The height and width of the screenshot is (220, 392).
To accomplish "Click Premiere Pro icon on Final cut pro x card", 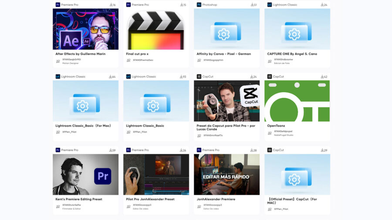I will point(128,5).
